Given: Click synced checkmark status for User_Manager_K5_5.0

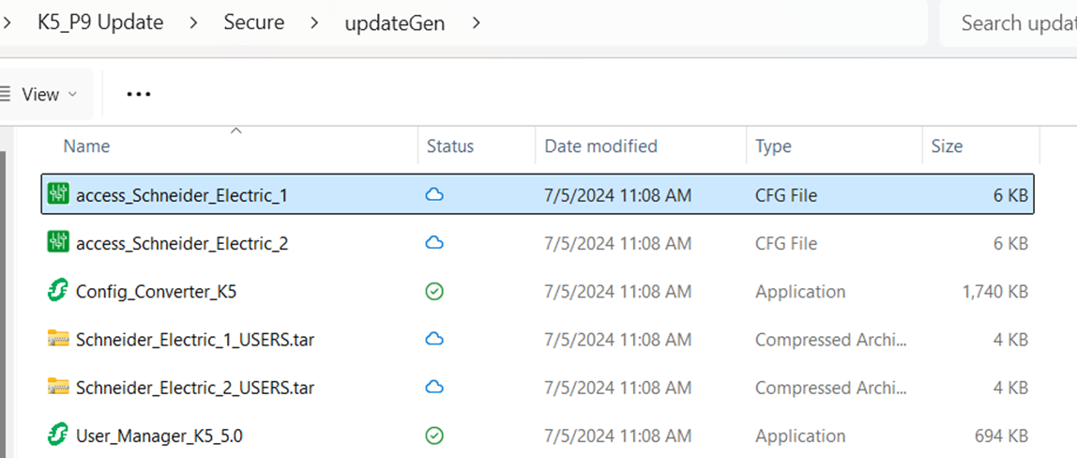Looking at the screenshot, I should click(434, 435).
